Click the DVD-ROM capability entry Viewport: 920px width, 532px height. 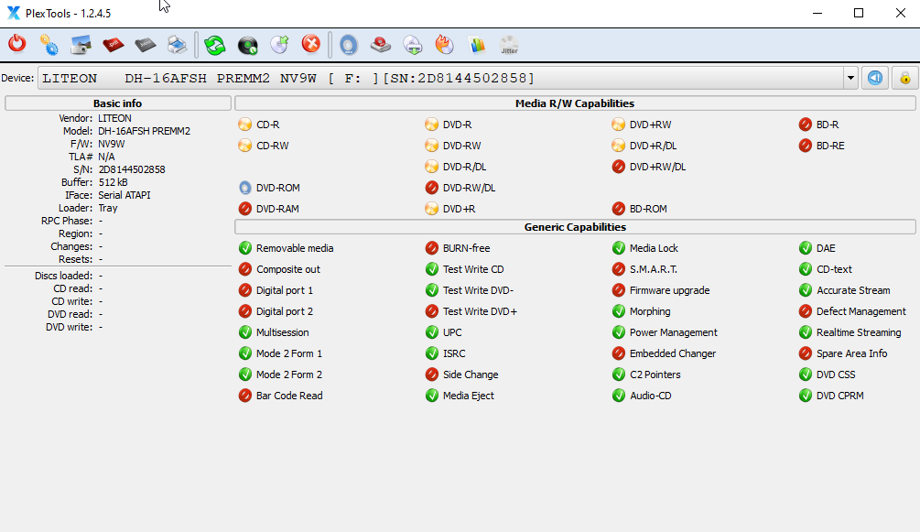269,188
